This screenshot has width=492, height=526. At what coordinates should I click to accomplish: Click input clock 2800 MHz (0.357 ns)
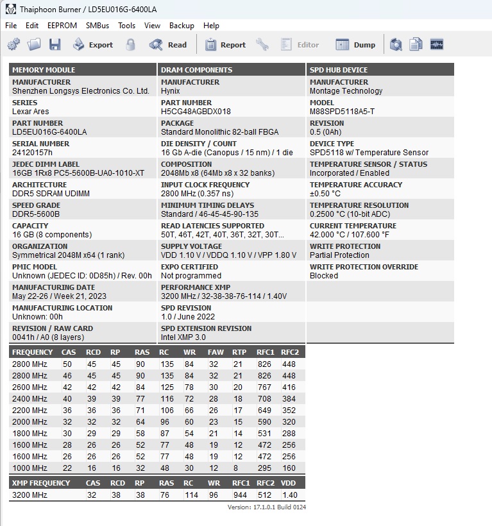pyautogui.click(x=197, y=194)
